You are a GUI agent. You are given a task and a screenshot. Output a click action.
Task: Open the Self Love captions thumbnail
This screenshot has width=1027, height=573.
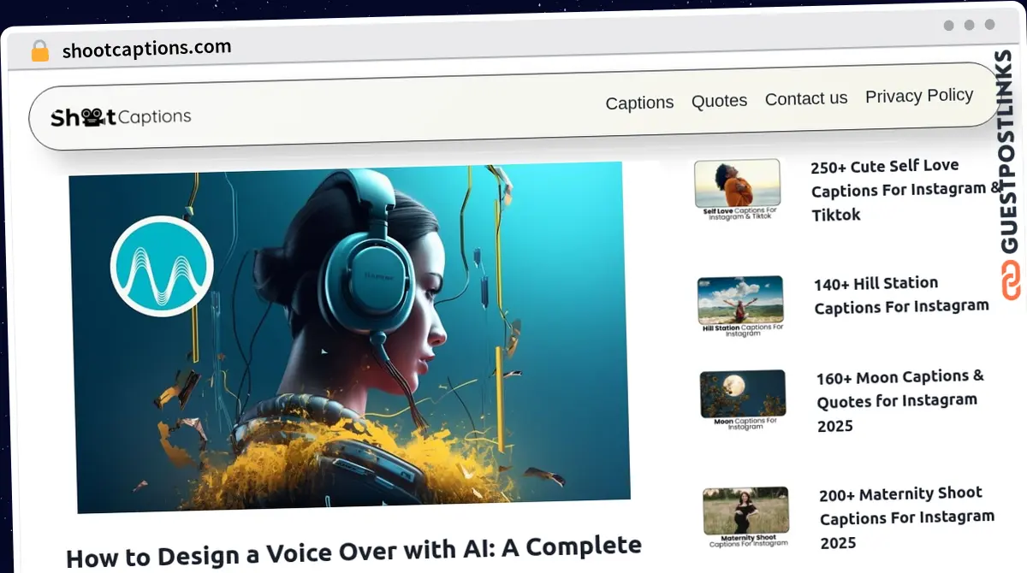click(738, 189)
